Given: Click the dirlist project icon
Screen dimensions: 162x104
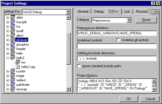Looking at the screenshot, I should [x=13, y=18].
